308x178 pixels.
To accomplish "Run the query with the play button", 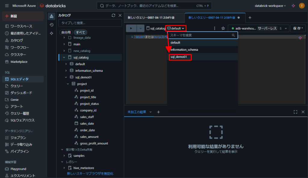I will click(x=131, y=29).
